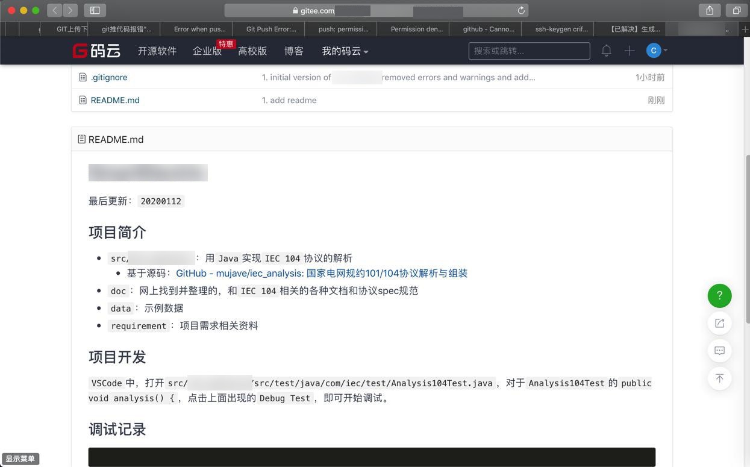
Task: Switch to the push: permissi... tab
Action: 341,29
